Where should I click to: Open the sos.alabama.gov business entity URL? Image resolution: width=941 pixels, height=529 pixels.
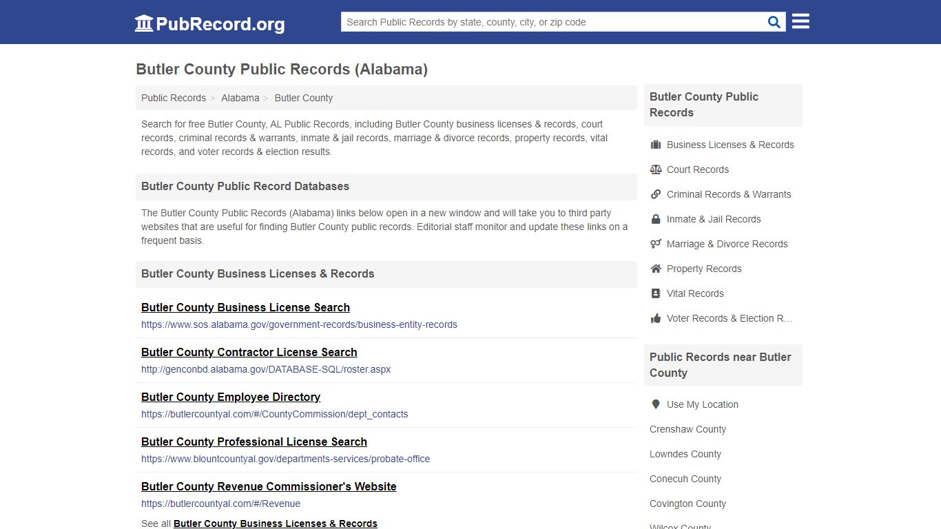click(299, 324)
